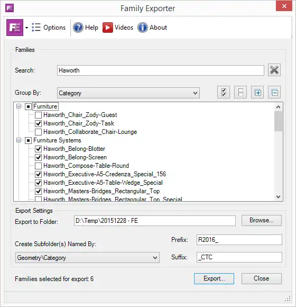Open the Options menu
The height and width of the screenshot is (307, 296).
pos(49,28)
